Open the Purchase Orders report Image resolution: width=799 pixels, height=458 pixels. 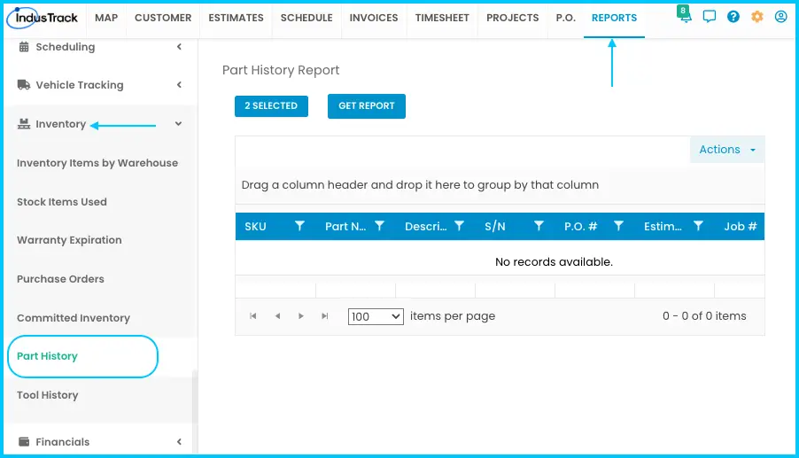pos(60,279)
